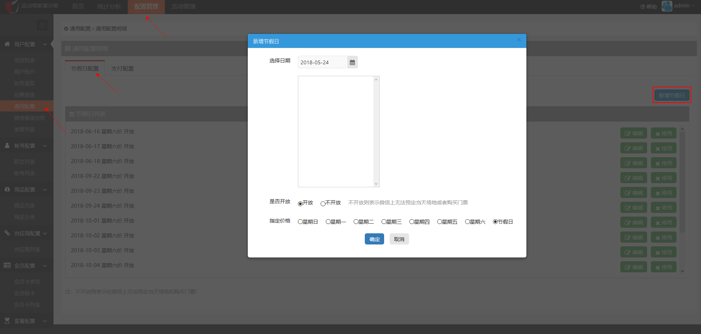Choose 星期二 as the price option
The height and width of the screenshot is (334, 701).
[356, 222]
